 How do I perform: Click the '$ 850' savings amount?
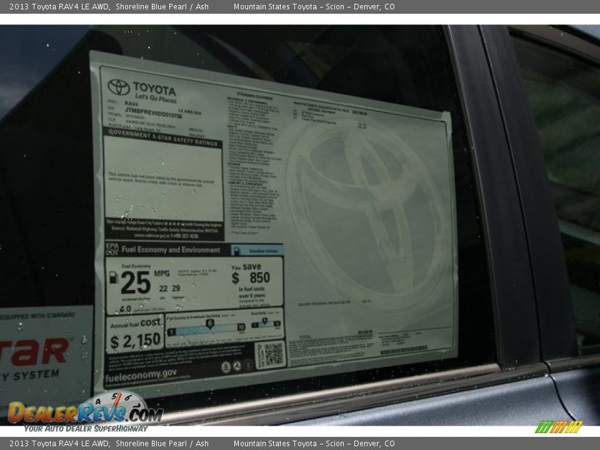coord(251,277)
